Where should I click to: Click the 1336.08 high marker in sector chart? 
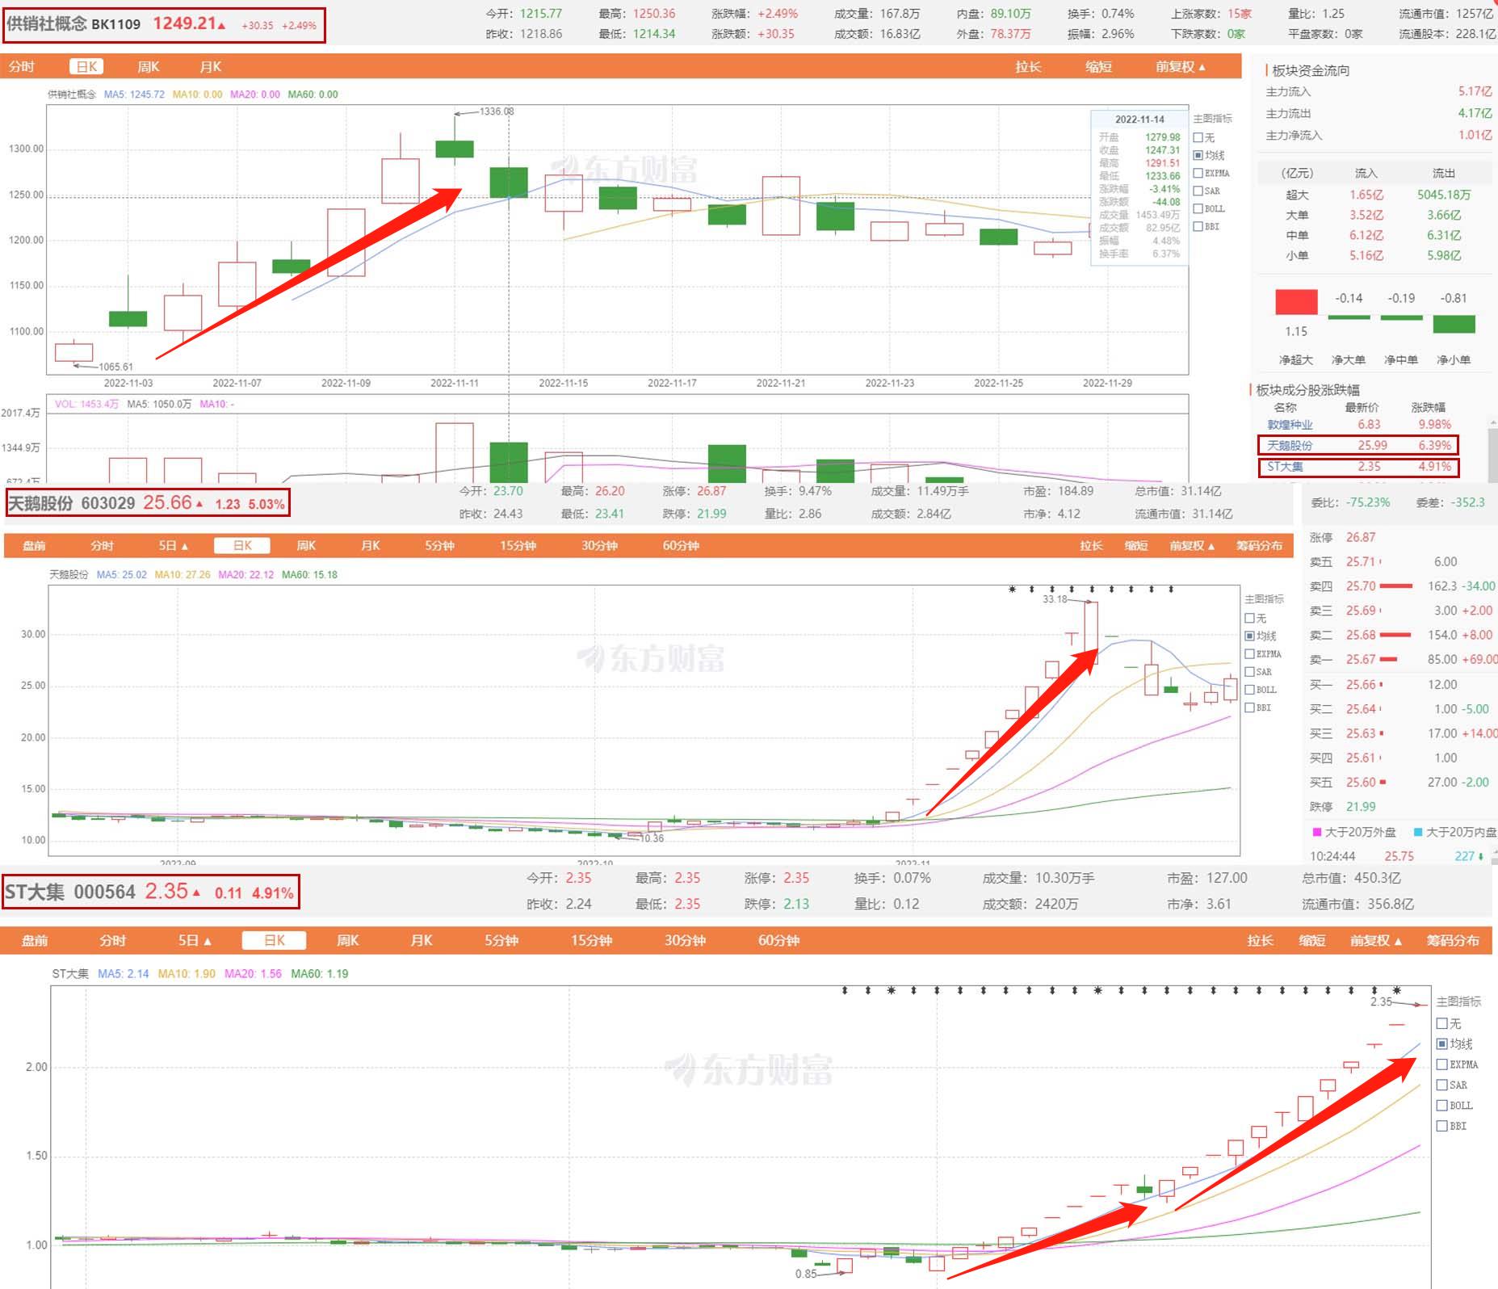tap(497, 111)
